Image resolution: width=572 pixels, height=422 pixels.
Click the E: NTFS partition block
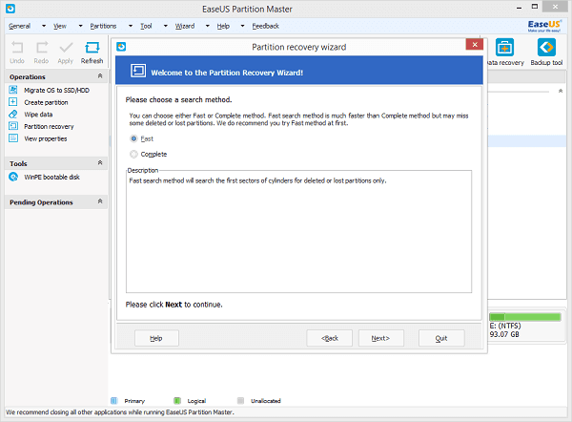[525, 324]
